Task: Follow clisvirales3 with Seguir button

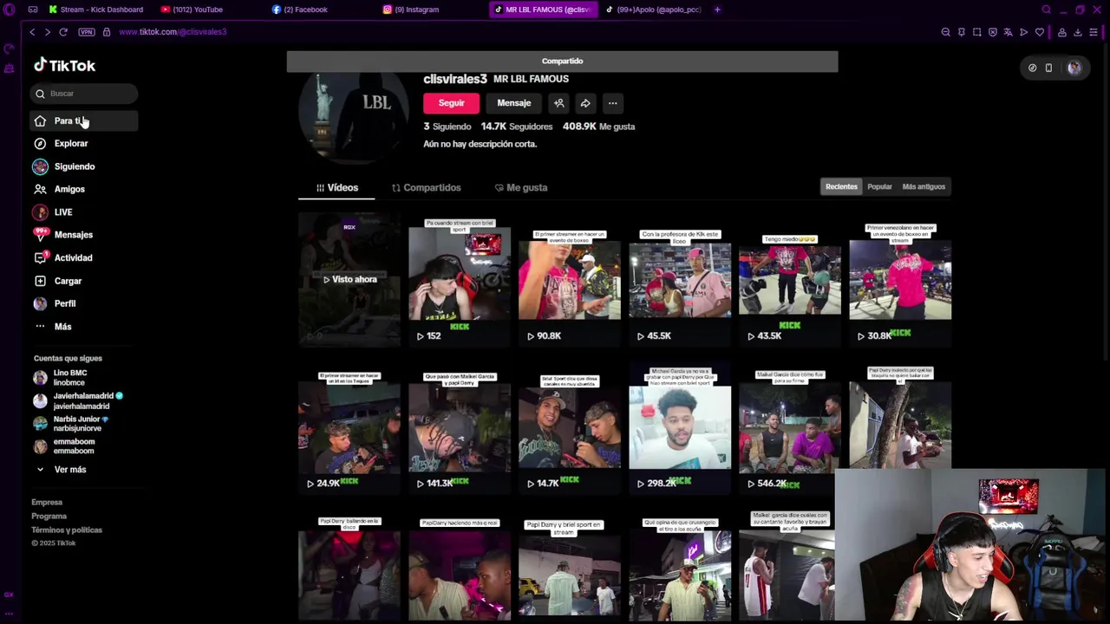Action: pos(451,103)
